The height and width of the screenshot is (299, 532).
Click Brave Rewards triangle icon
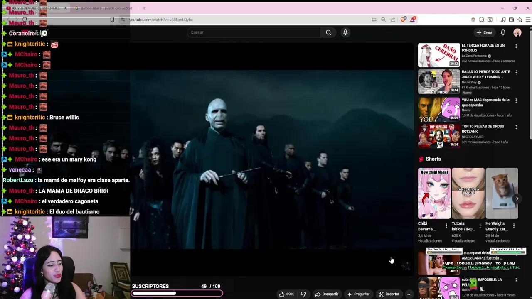pyautogui.click(x=413, y=20)
